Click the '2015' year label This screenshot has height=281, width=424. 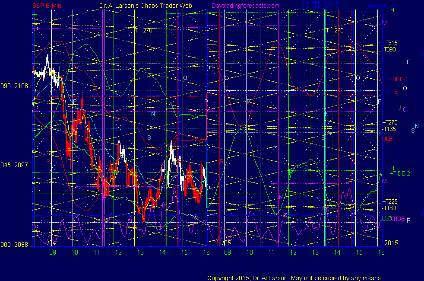click(x=391, y=243)
